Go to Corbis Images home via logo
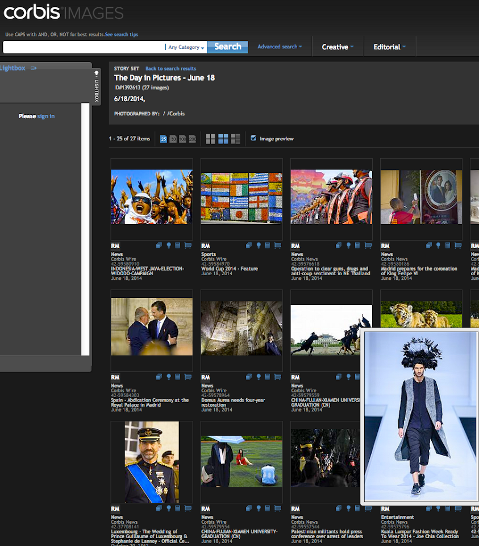Image resolution: width=479 pixels, height=546 pixels. pos(63,13)
